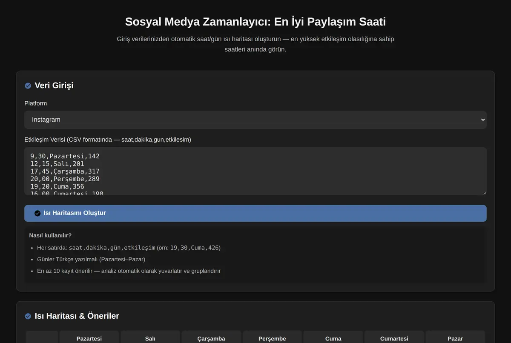The width and height of the screenshot is (511, 343).
Task: Click the Nasıl kullanılır? help title
Action: coord(50,235)
